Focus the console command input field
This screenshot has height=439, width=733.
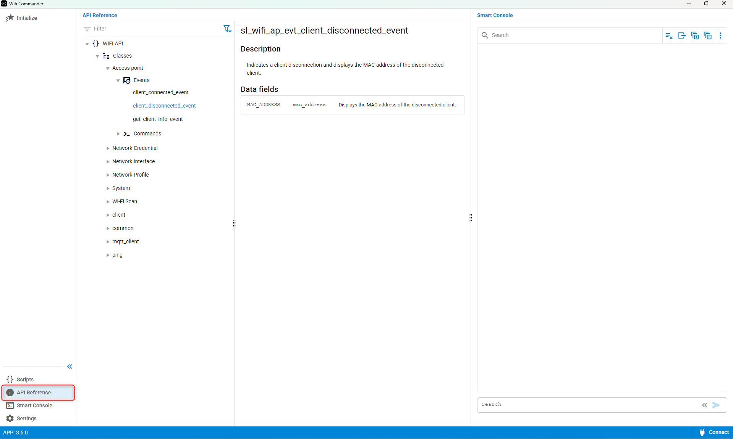(589, 405)
